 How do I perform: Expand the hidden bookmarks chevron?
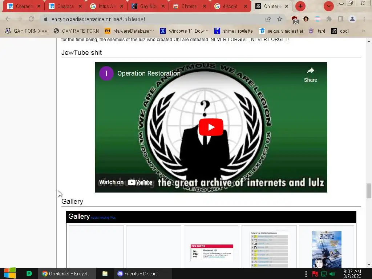tap(363, 31)
